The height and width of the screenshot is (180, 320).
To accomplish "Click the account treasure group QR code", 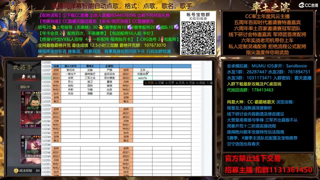I will pos(198,38).
